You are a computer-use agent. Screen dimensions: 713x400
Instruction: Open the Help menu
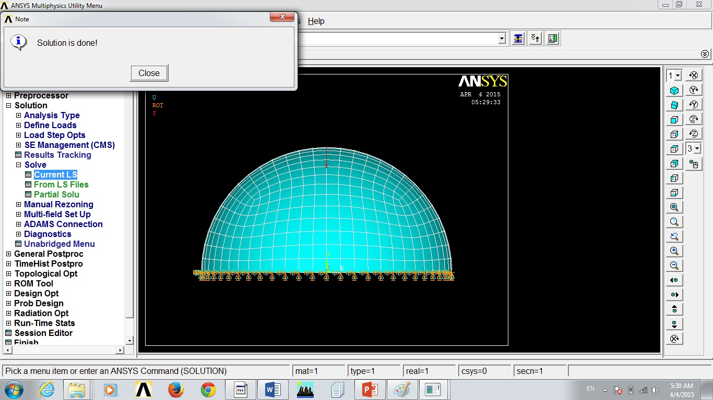click(x=316, y=21)
